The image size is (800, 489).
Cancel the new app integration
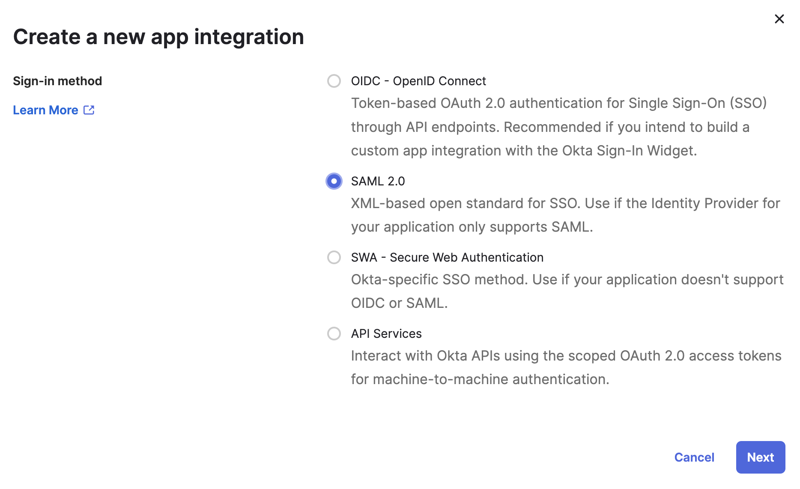pyautogui.click(x=694, y=457)
